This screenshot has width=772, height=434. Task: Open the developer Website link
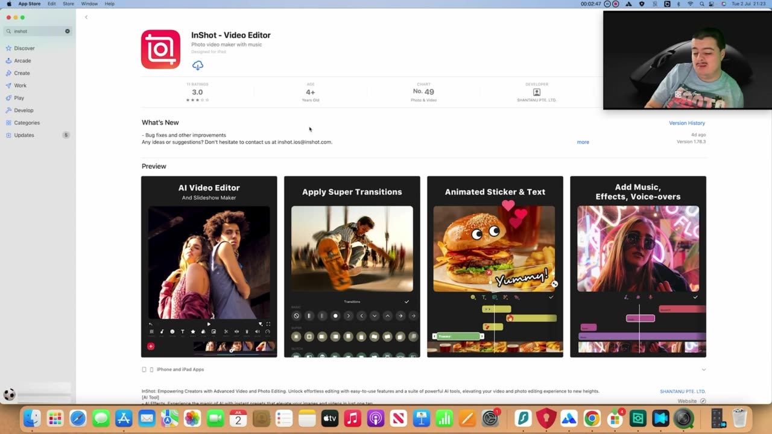point(691,401)
